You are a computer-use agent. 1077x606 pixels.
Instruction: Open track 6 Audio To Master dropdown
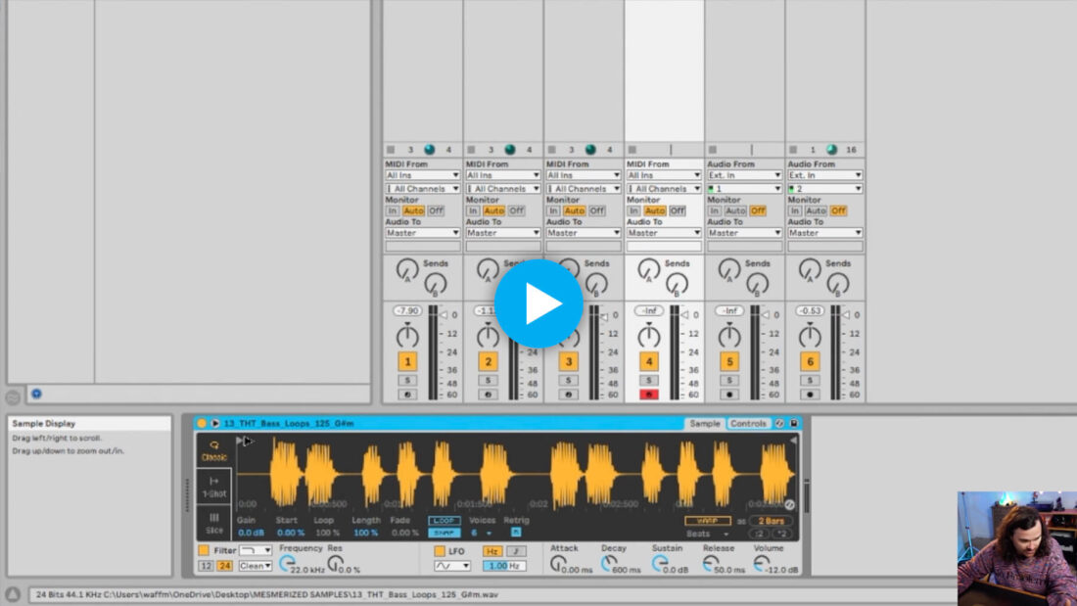825,233
